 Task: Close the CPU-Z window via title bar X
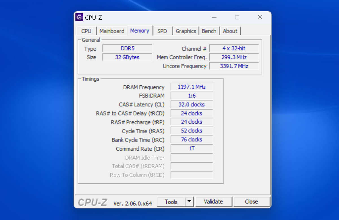point(260,17)
